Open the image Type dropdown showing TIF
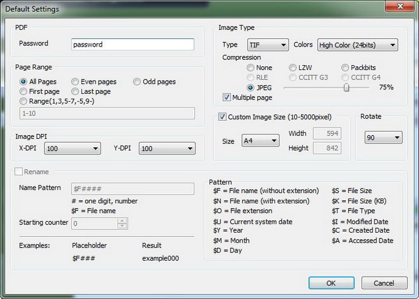Image resolution: width=419 pixels, height=299 pixels. pyautogui.click(x=268, y=45)
